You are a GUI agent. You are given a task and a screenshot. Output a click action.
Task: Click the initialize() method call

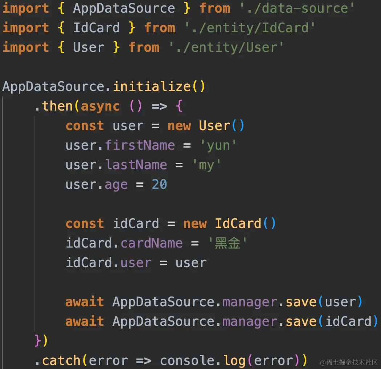tap(159, 86)
